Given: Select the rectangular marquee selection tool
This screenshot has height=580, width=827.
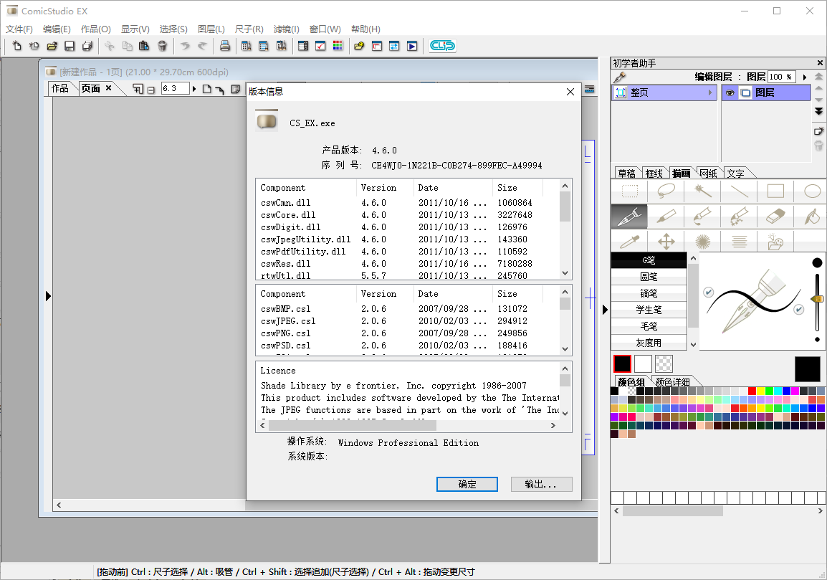Looking at the screenshot, I should (x=630, y=191).
